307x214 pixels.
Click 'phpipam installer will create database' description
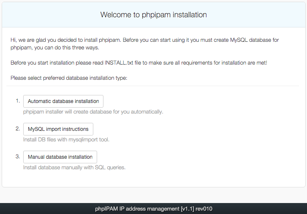(x=93, y=112)
